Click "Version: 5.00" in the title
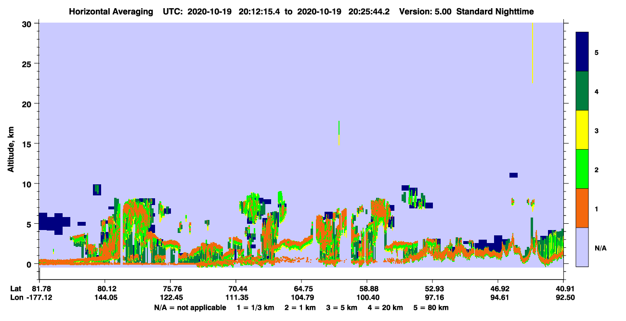The image size is (626, 321). [425, 11]
